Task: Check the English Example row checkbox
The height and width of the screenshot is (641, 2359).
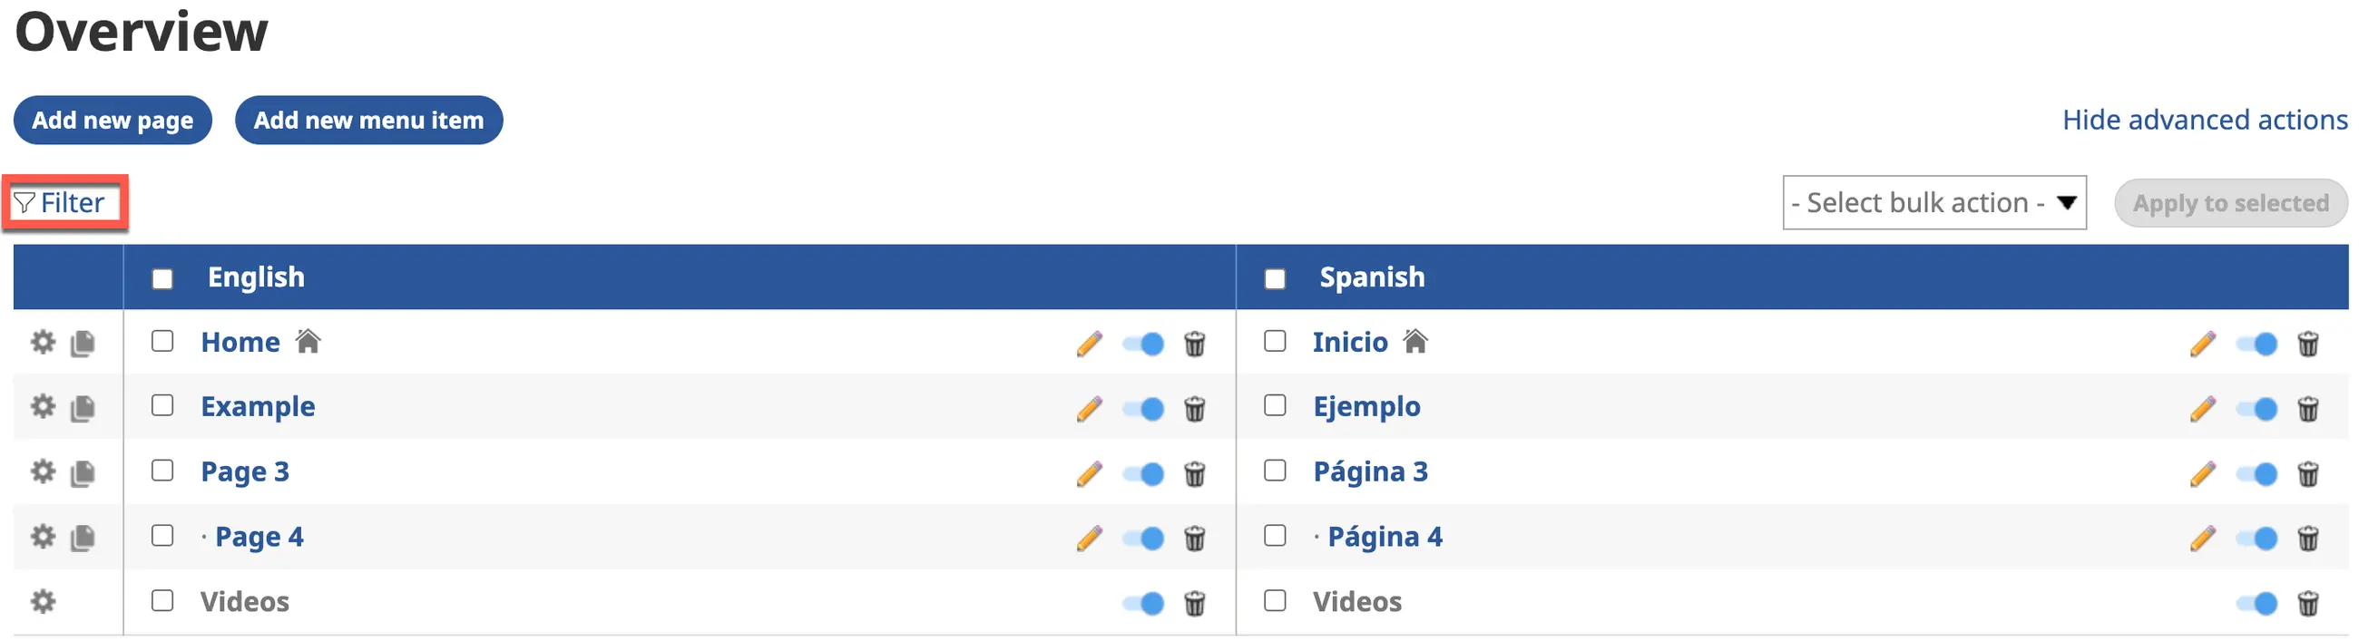Action: pos(162,405)
